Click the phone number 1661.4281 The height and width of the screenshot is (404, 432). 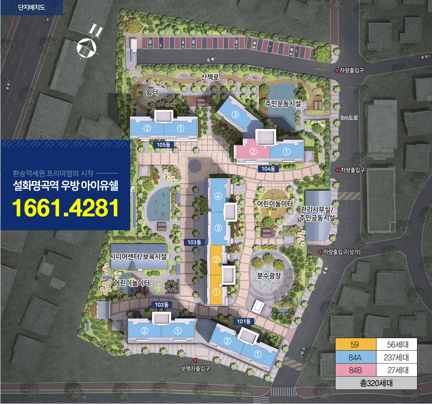tap(65, 208)
